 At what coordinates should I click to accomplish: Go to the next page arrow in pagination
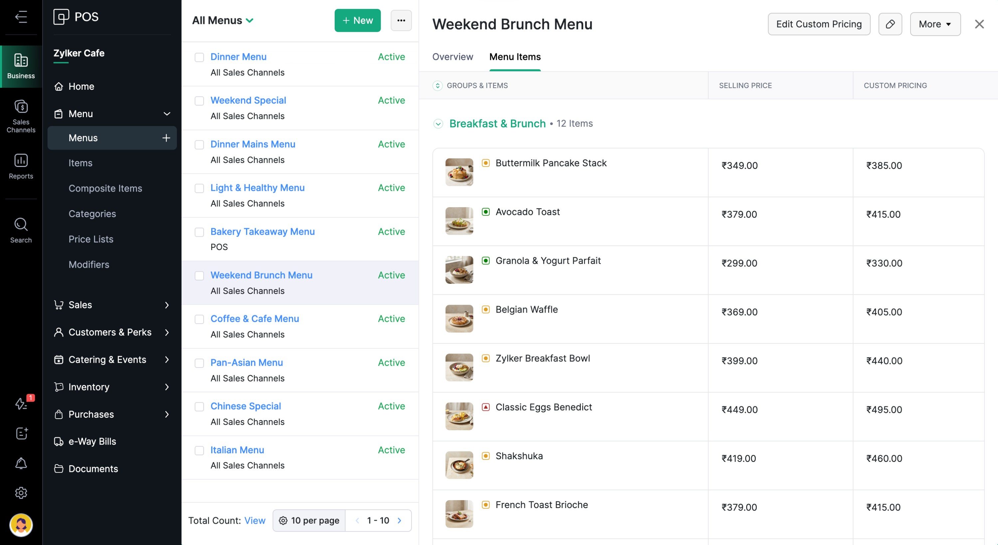pyautogui.click(x=399, y=520)
